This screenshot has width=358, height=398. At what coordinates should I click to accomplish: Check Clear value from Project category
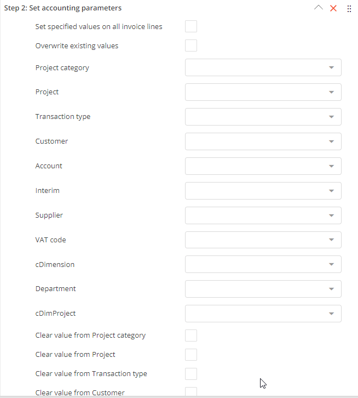tap(191, 336)
